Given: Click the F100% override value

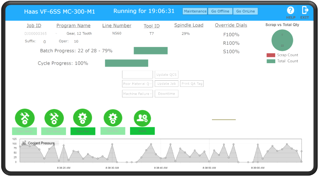Looking at the screenshot, I should [x=231, y=35].
